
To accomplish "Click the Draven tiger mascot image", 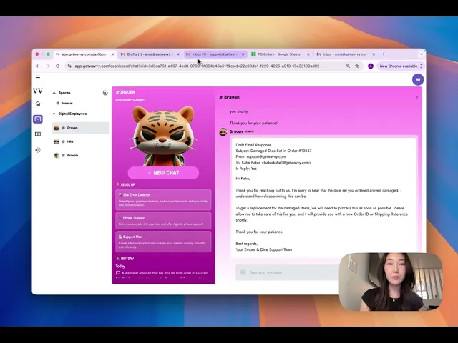I will point(163,136).
